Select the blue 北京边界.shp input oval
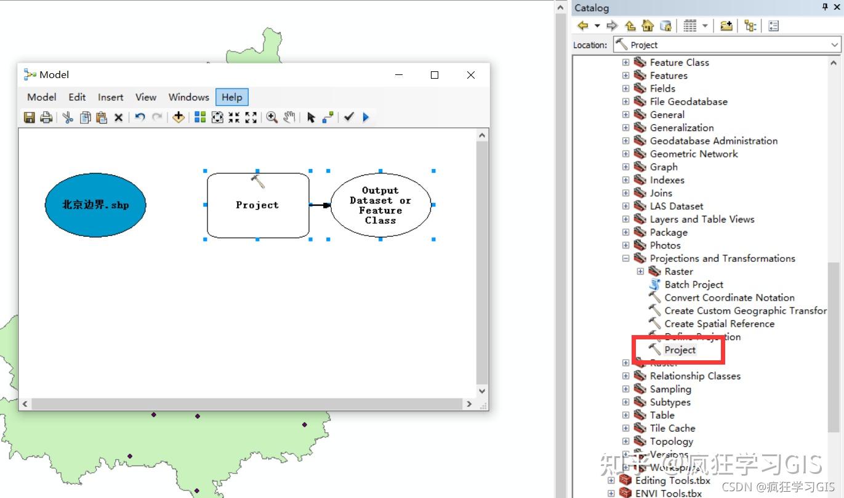The width and height of the screenshot is (844, 498). 95,205
